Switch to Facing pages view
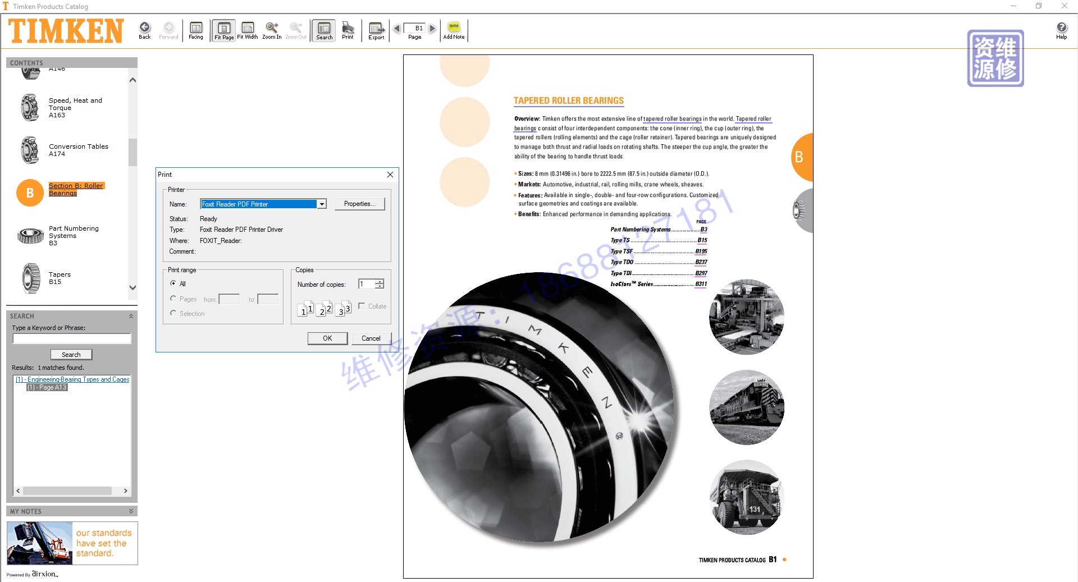 pyautogui.click(x=196, y=28)
